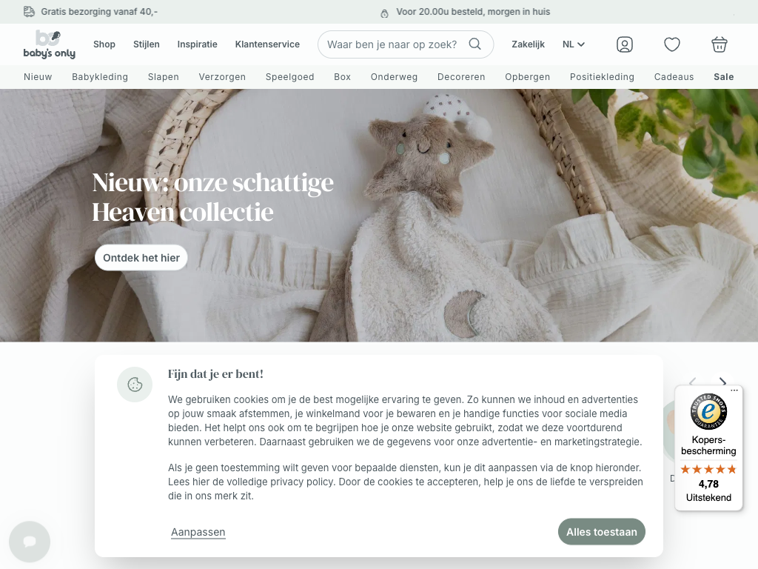Click the next carousel arrow

click(722, 382)
